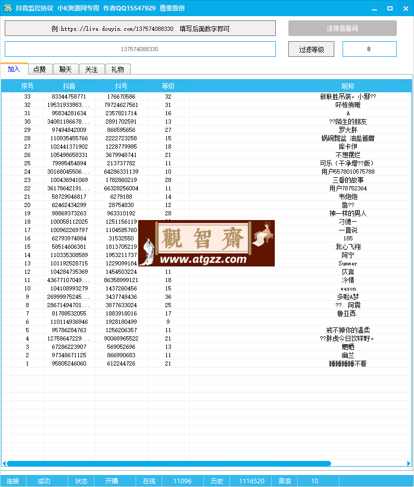Focus the filter level field showing 8
Viewport: 414px width, 487px height.
click(x=369, y=49)
